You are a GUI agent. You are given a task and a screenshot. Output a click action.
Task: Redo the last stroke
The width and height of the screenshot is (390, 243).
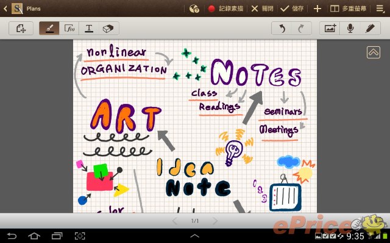point(301,29)
